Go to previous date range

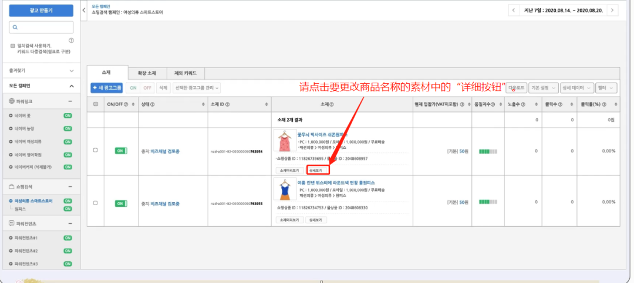(514, 11)
